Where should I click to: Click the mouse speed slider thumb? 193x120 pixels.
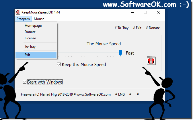(x=120, y=53)
